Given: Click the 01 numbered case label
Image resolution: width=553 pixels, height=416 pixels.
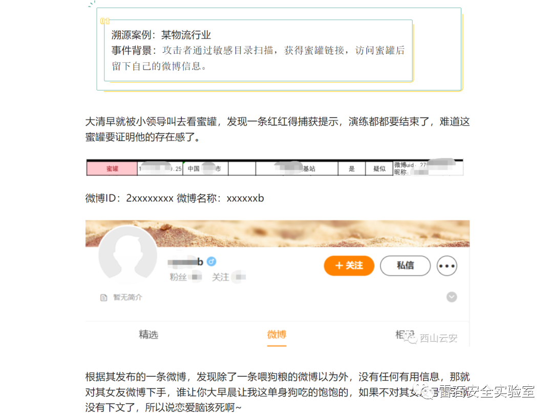Looking at the screenshot, I should tap(105, 21).
